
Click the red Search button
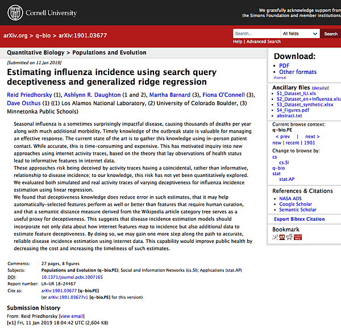(330, 34)
